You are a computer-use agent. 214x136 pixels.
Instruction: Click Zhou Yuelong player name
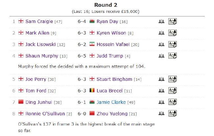coord(112,114)
